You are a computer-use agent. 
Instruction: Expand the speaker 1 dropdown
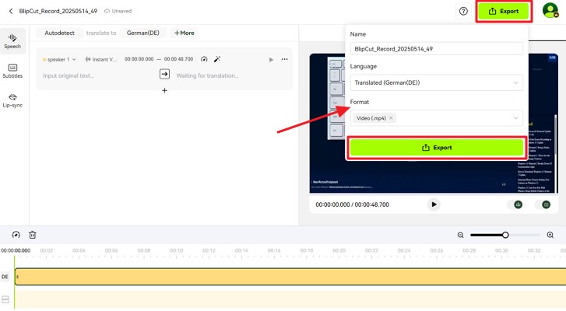tap(59, 59)
